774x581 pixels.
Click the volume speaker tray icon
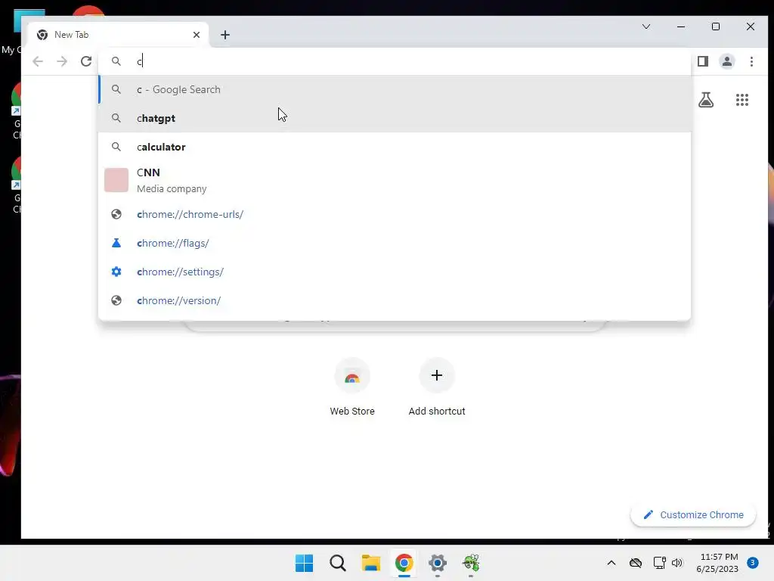point(677,563)
